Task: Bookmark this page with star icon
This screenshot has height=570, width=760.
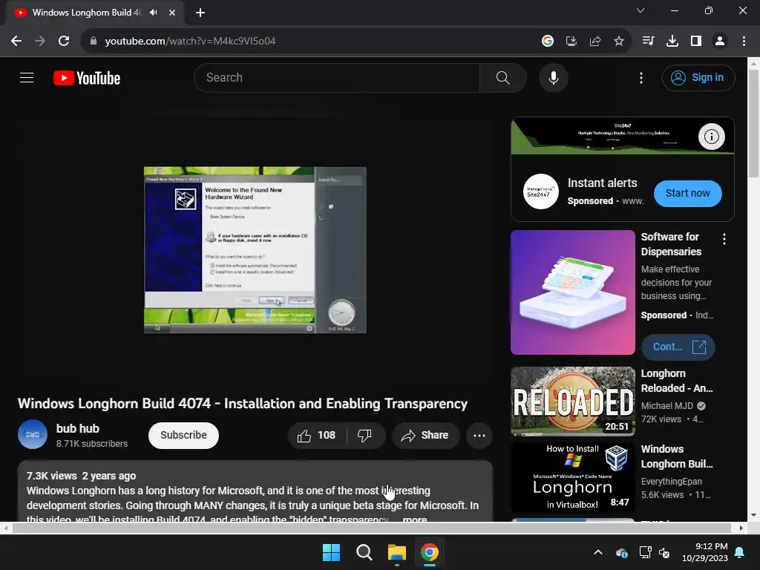Action: point(618,42)
